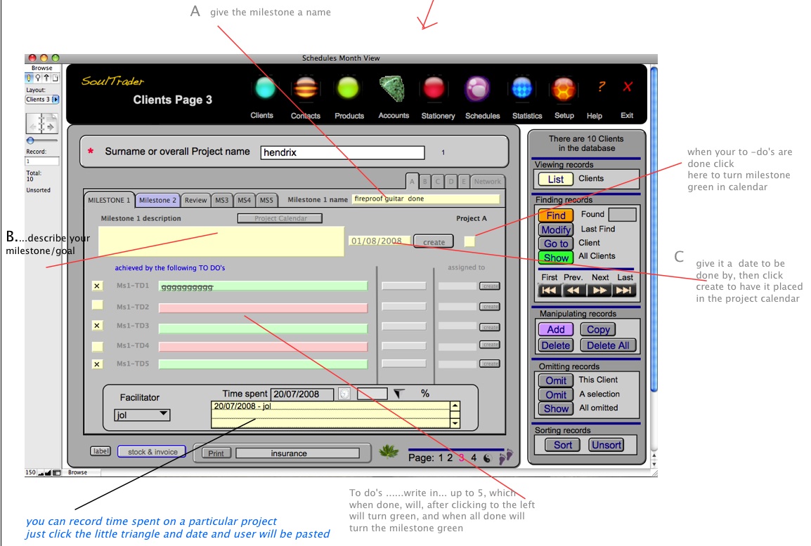Viewport: 811px width, 546px height.
Task: Click the Go to Client button
Action: point(556,244)
